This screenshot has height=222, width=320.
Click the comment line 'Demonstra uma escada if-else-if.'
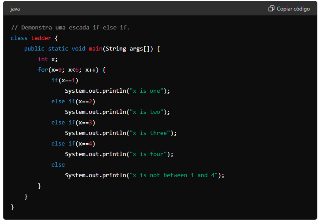point(71,27)
